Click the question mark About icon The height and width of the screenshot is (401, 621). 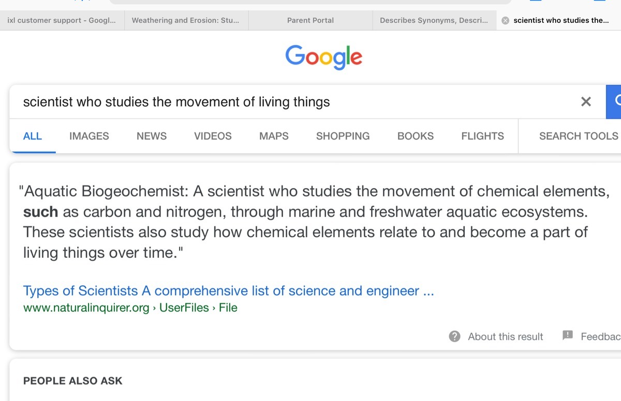pyautogui.click(x=454, y=336)
